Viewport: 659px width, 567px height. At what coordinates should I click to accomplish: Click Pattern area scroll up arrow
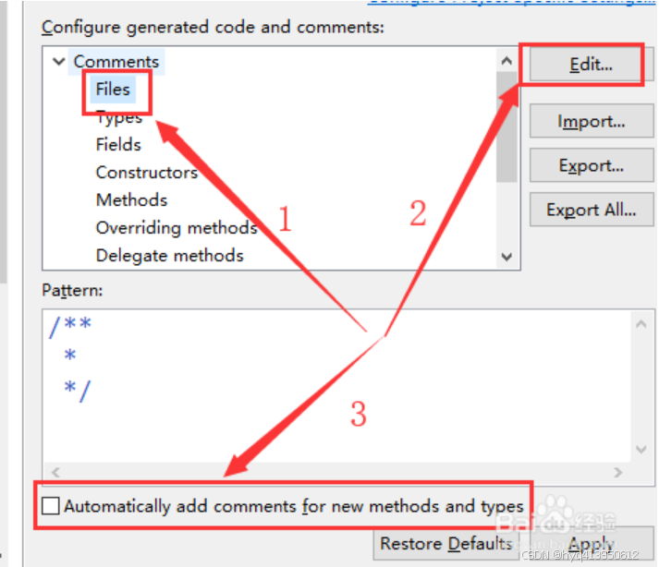[641, 324]
